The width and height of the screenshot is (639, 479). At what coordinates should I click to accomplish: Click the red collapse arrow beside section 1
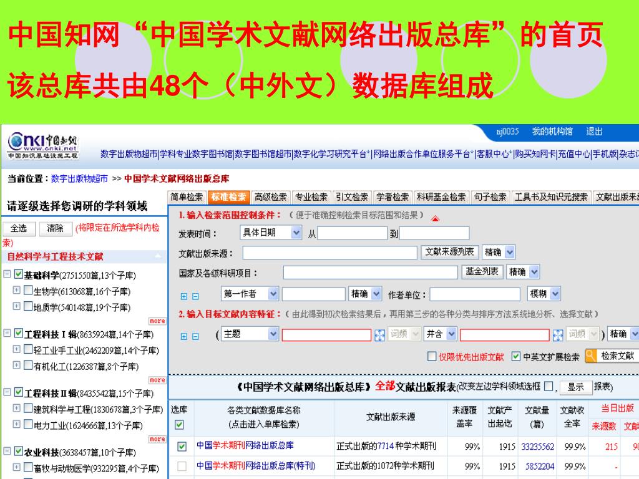435,219
